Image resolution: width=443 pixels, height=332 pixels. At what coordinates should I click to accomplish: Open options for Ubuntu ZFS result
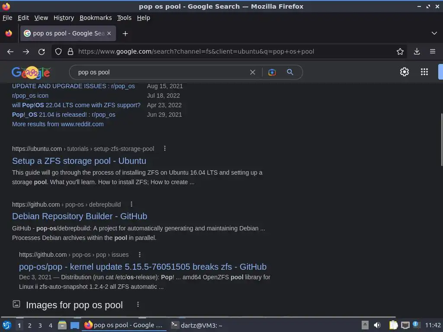[x=165, y=149]
